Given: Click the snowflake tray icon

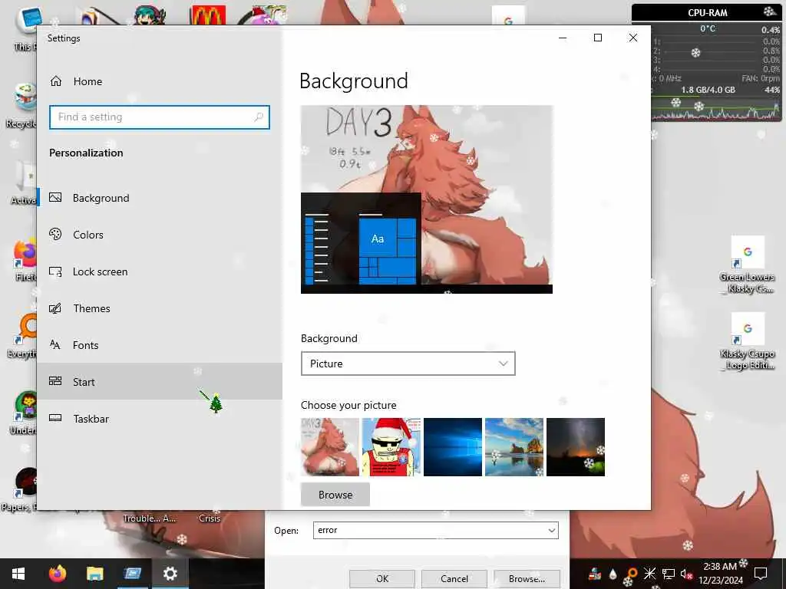Looking at the screenshot, I should (x=649, y=574).
